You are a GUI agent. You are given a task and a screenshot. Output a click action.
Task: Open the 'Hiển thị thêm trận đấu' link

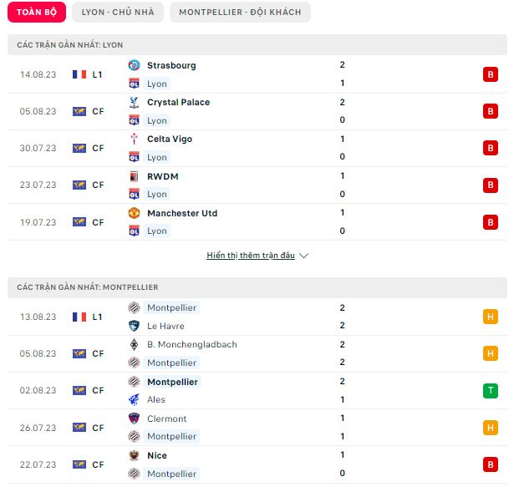[x=251, y=256]
